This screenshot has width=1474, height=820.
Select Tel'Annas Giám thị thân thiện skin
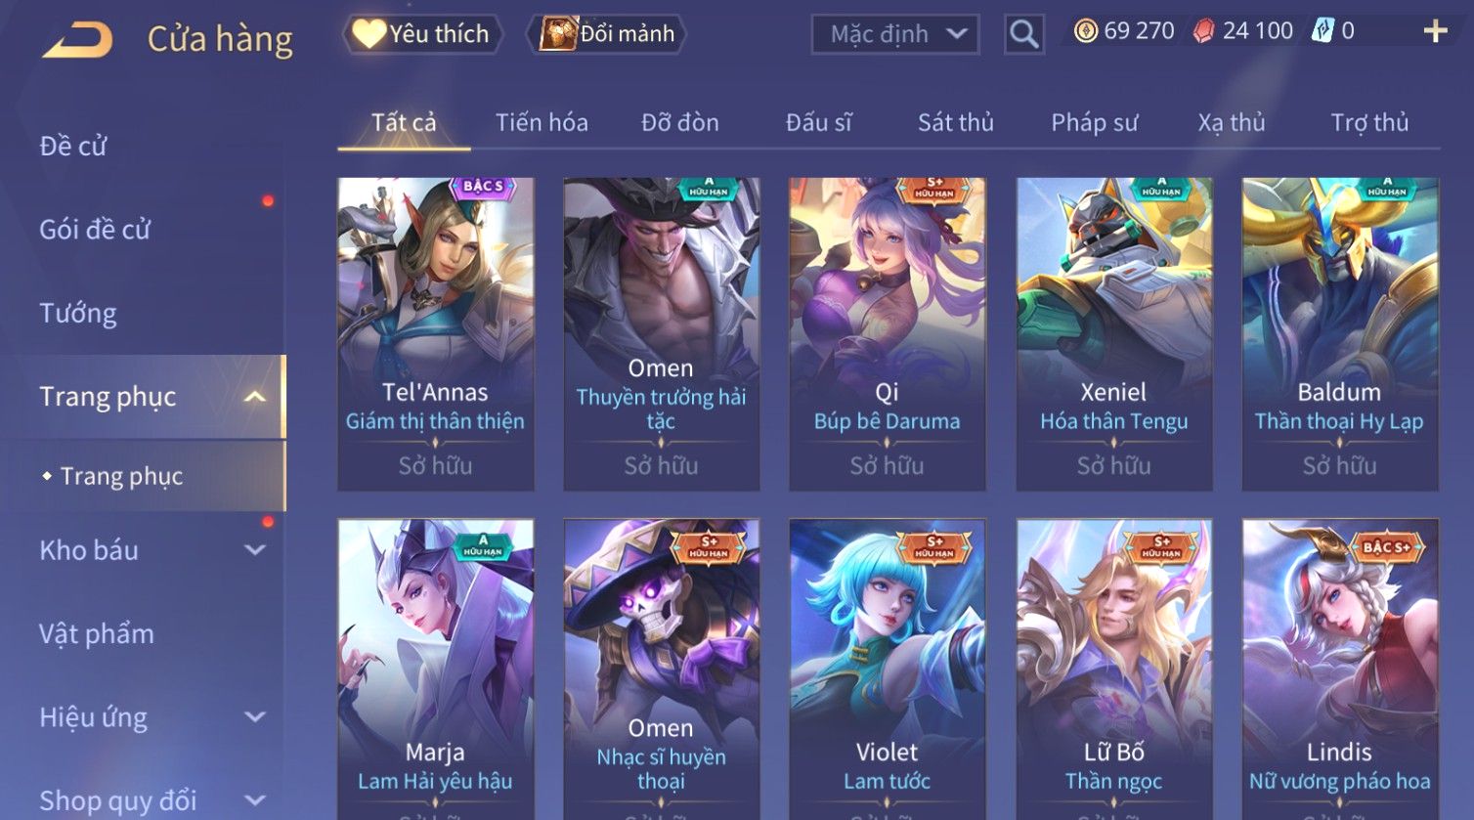pos(436,334)
